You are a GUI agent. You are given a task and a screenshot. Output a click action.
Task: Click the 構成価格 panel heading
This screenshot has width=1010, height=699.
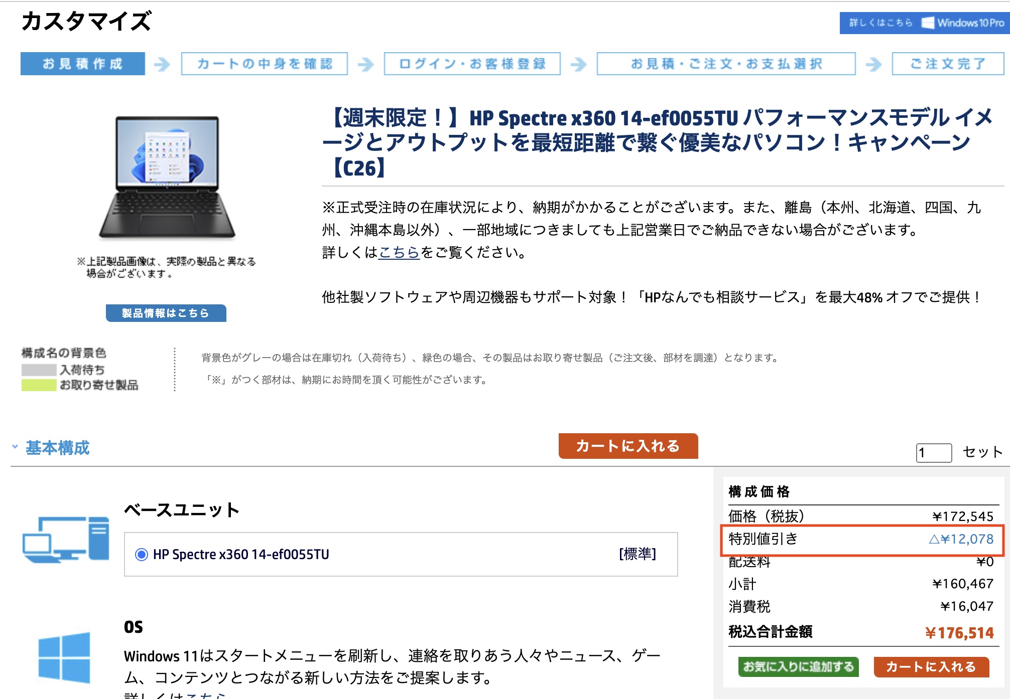[759, 491]
